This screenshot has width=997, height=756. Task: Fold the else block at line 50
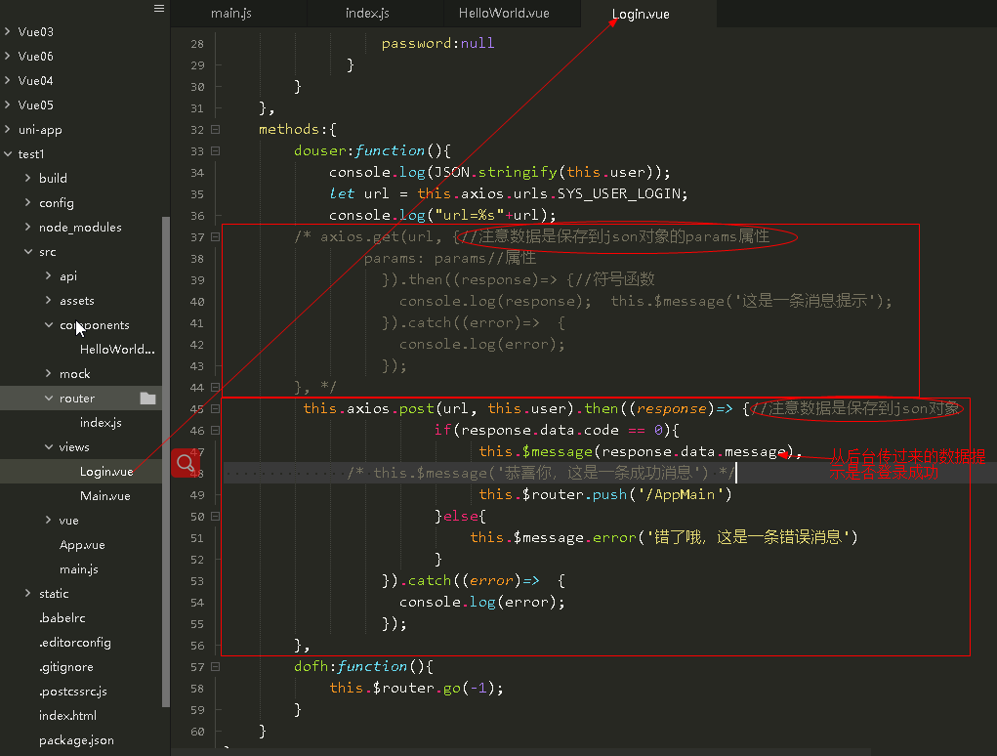click(215, 517)
